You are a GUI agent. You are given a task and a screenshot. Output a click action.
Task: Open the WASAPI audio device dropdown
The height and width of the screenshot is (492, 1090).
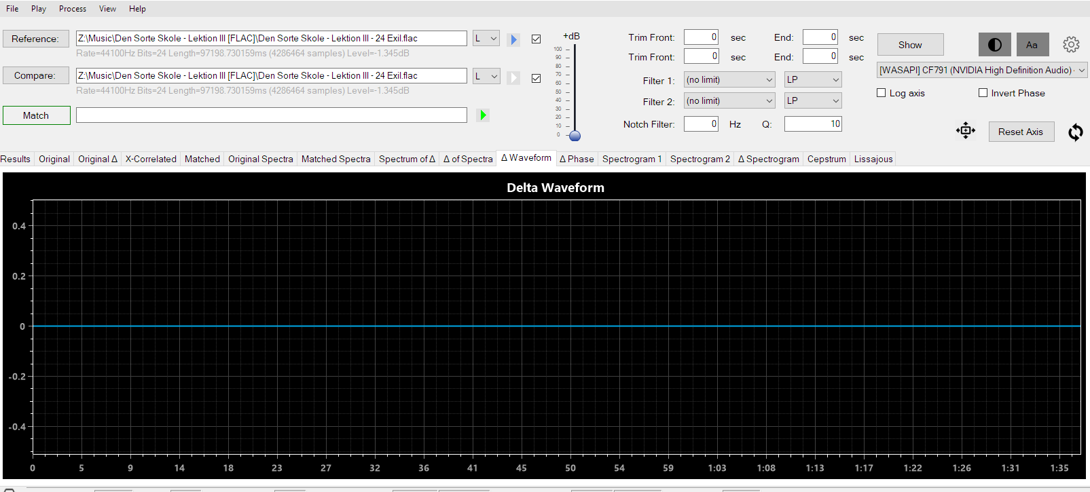(x=982, y=70)
